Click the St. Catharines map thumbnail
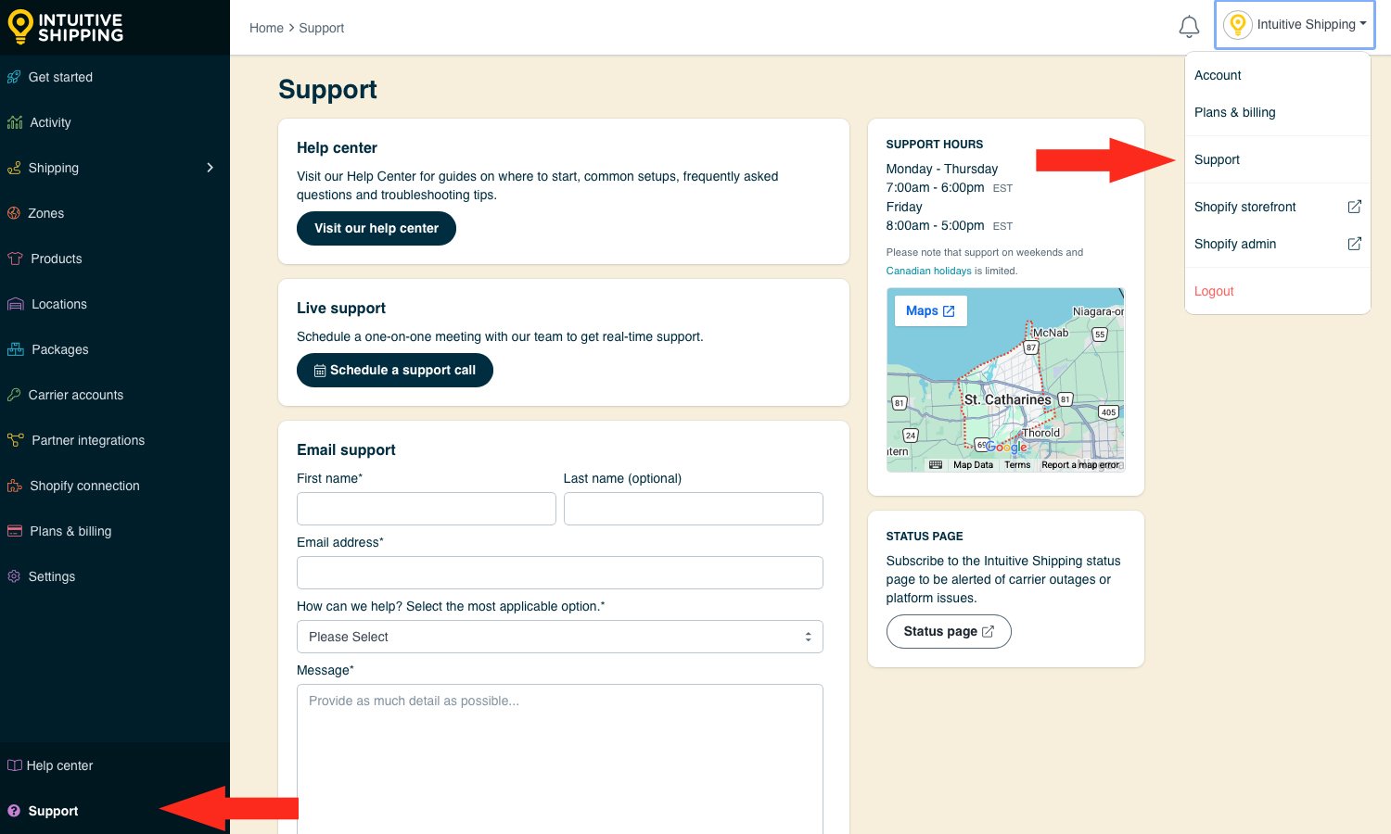 [1006, 380]
